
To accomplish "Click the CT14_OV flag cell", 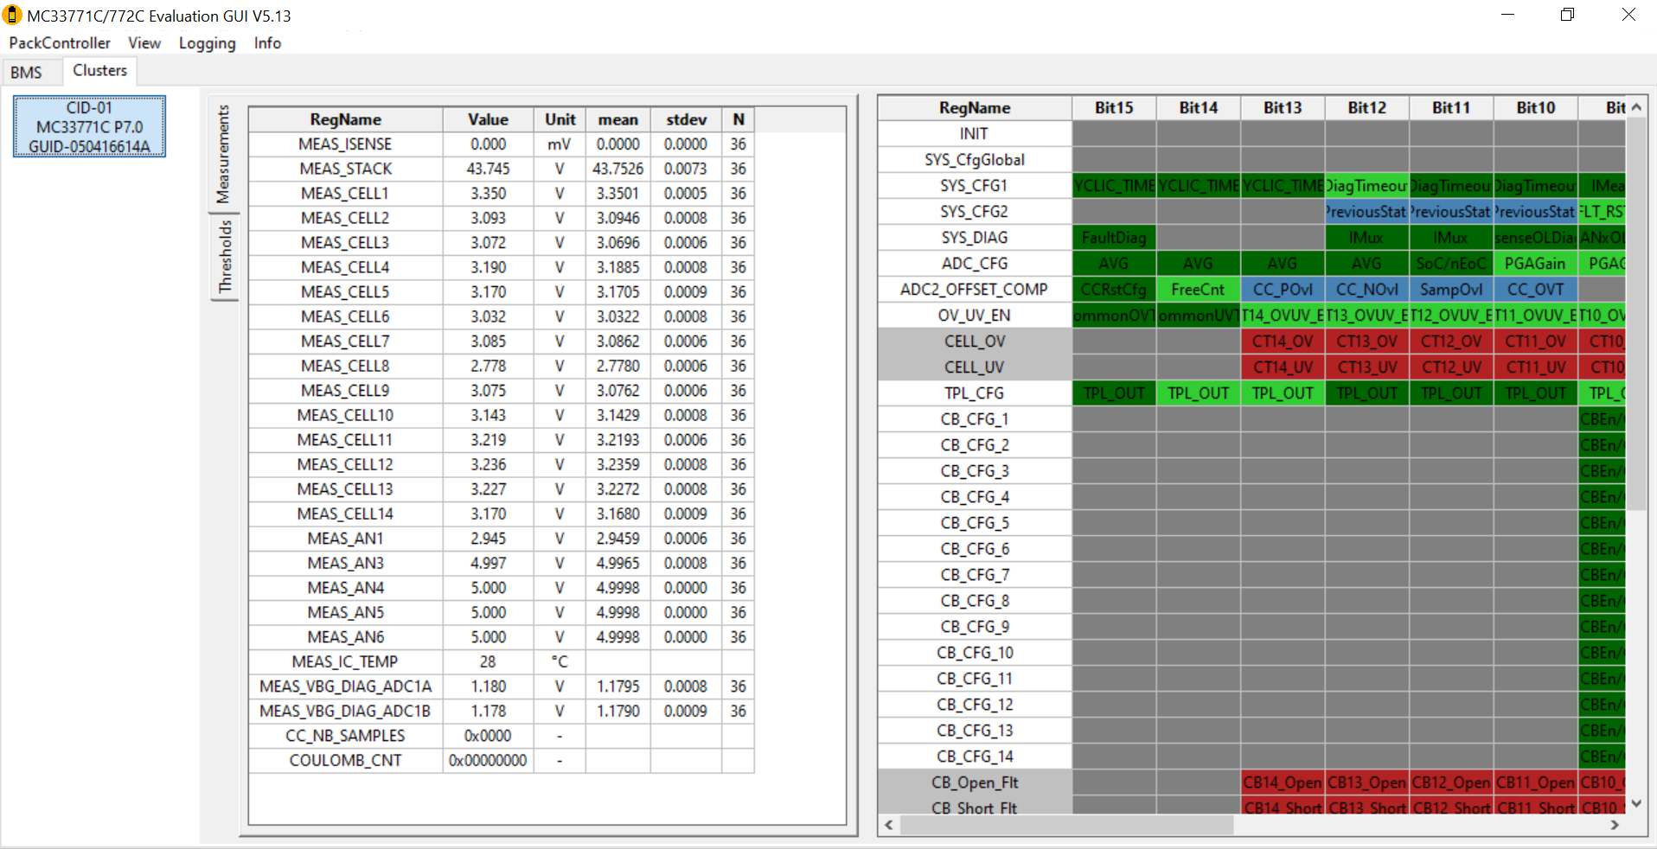I will pos(1283,342).
